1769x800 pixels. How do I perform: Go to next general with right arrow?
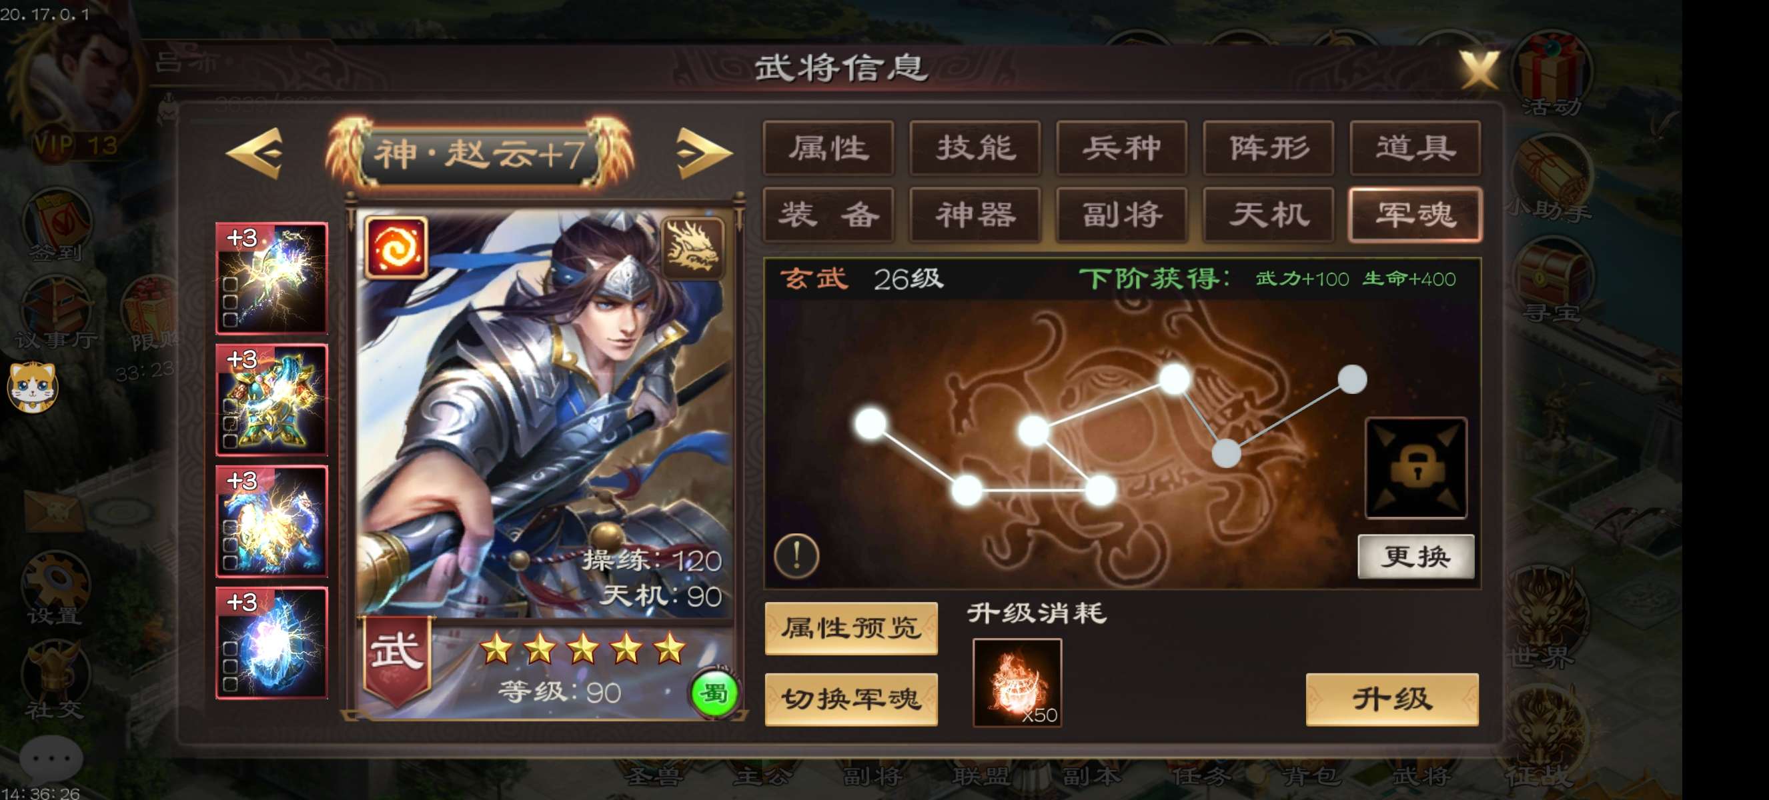coord(702,153)
